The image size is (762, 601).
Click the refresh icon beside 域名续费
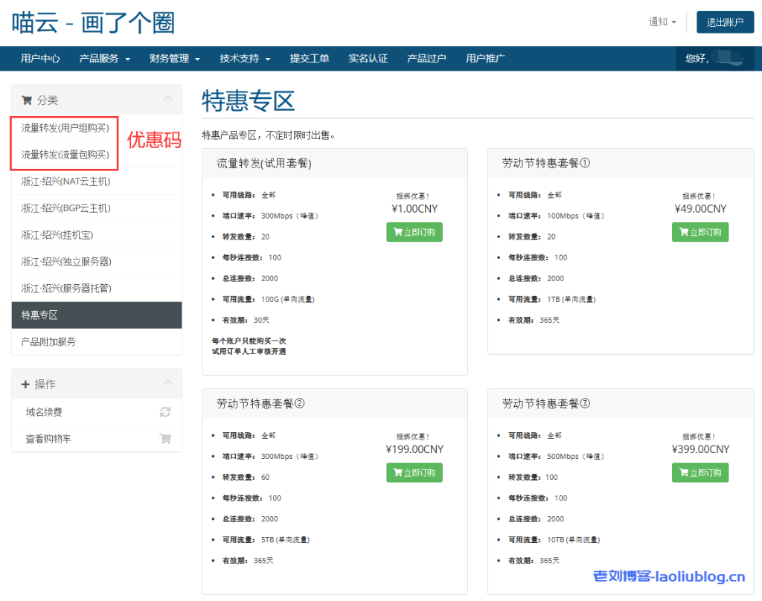(165, 412)
